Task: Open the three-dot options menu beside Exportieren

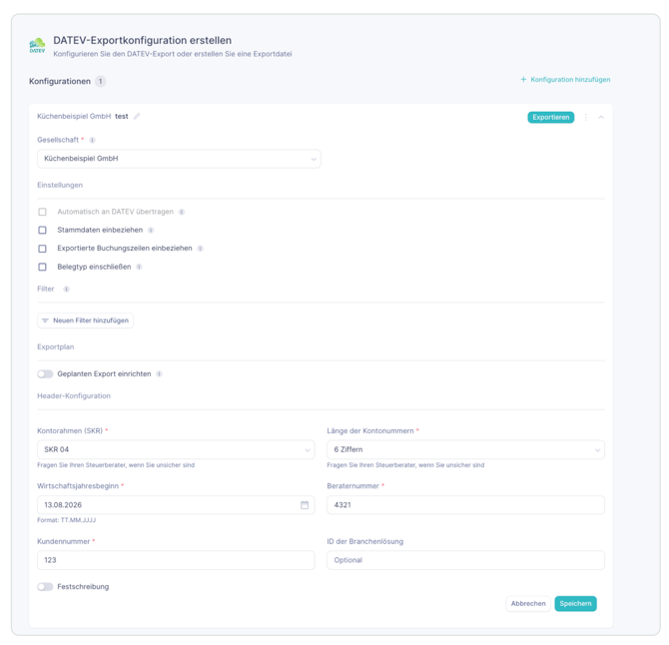Action: coord(586,117)
